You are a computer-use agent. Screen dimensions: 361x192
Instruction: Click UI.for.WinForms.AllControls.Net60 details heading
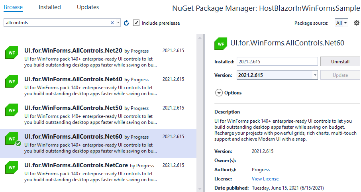point(287,43)
